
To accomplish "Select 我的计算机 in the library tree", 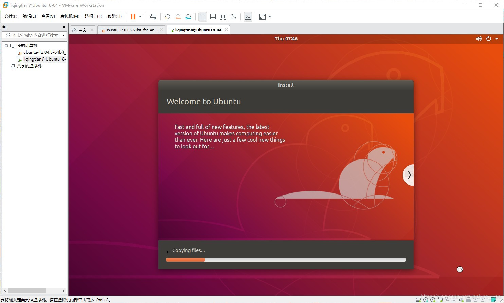I will 27,46.
